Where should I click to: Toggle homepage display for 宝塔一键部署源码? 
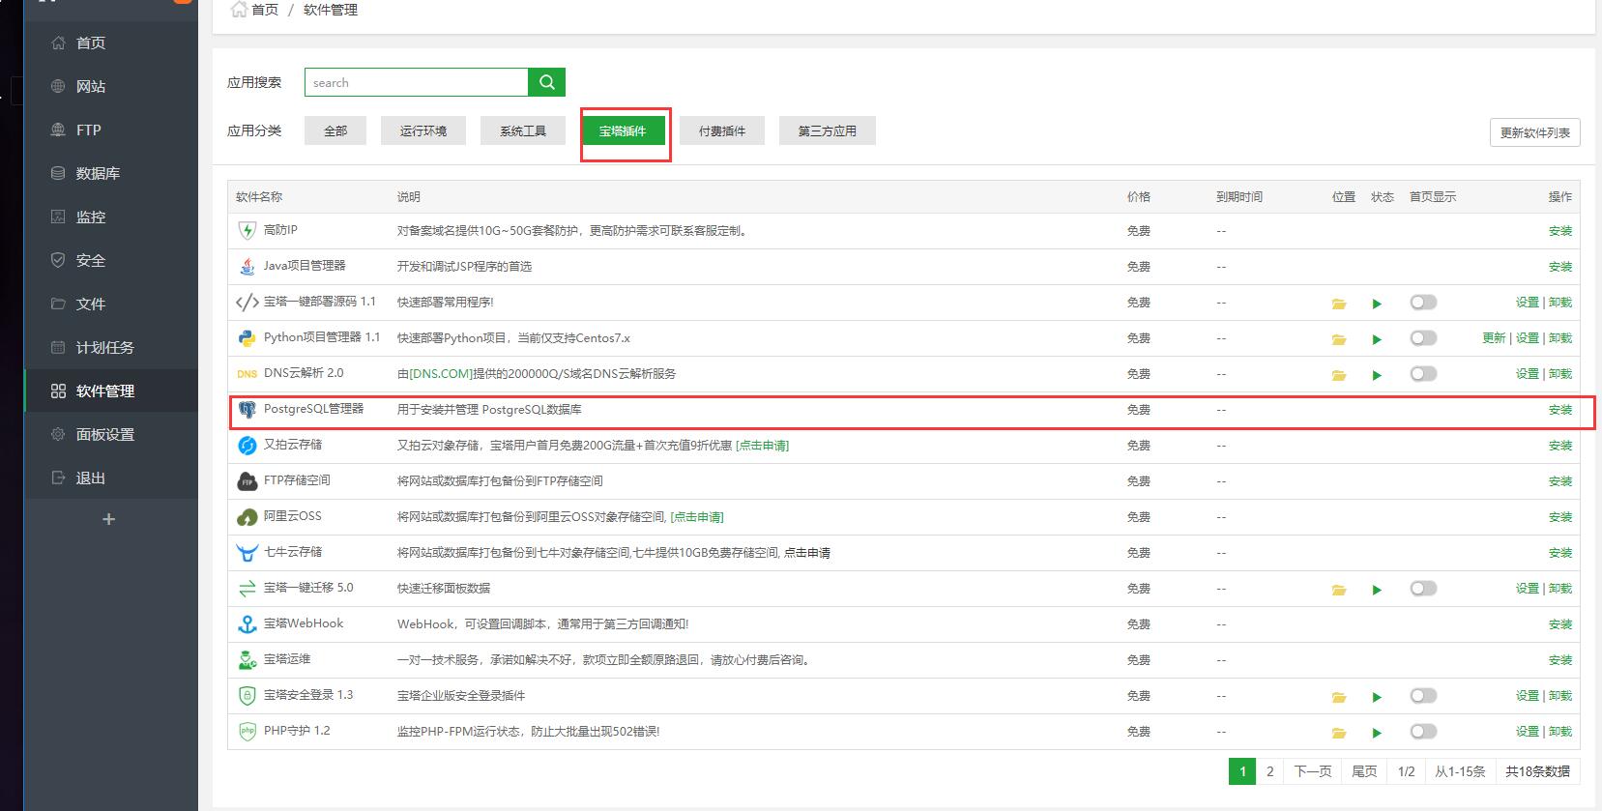coord(1423,303)
